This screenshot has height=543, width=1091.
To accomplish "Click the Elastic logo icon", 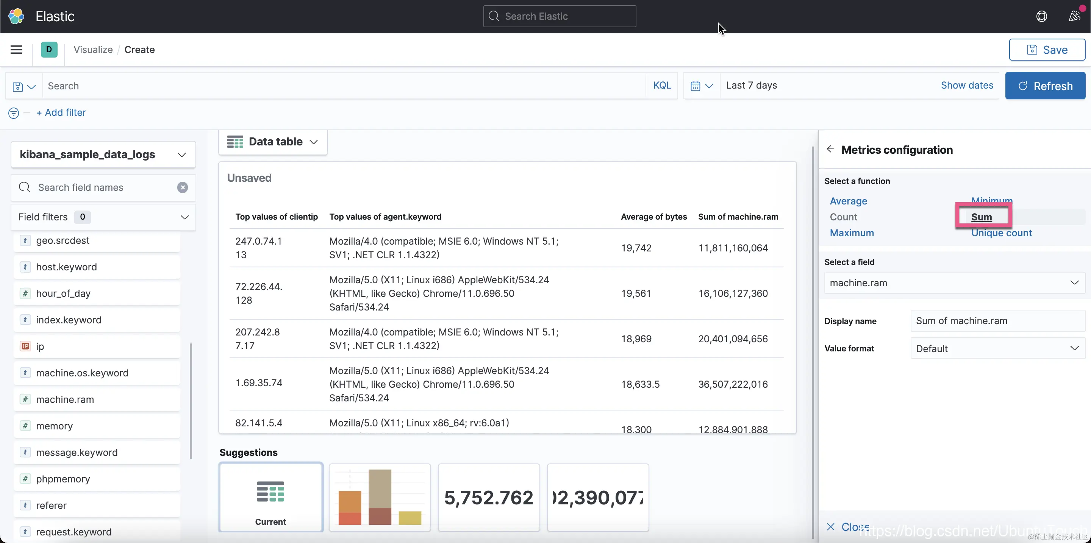I will tap(16, 16).
